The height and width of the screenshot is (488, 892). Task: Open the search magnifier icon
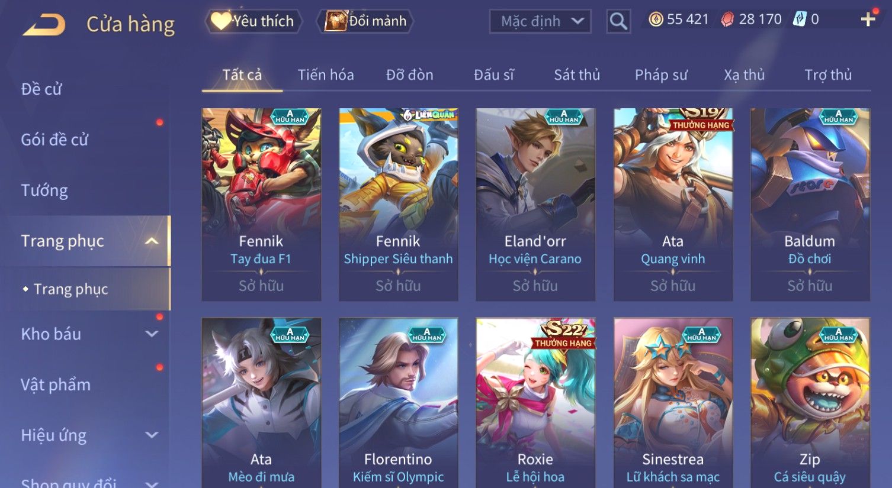pos(618,21)
